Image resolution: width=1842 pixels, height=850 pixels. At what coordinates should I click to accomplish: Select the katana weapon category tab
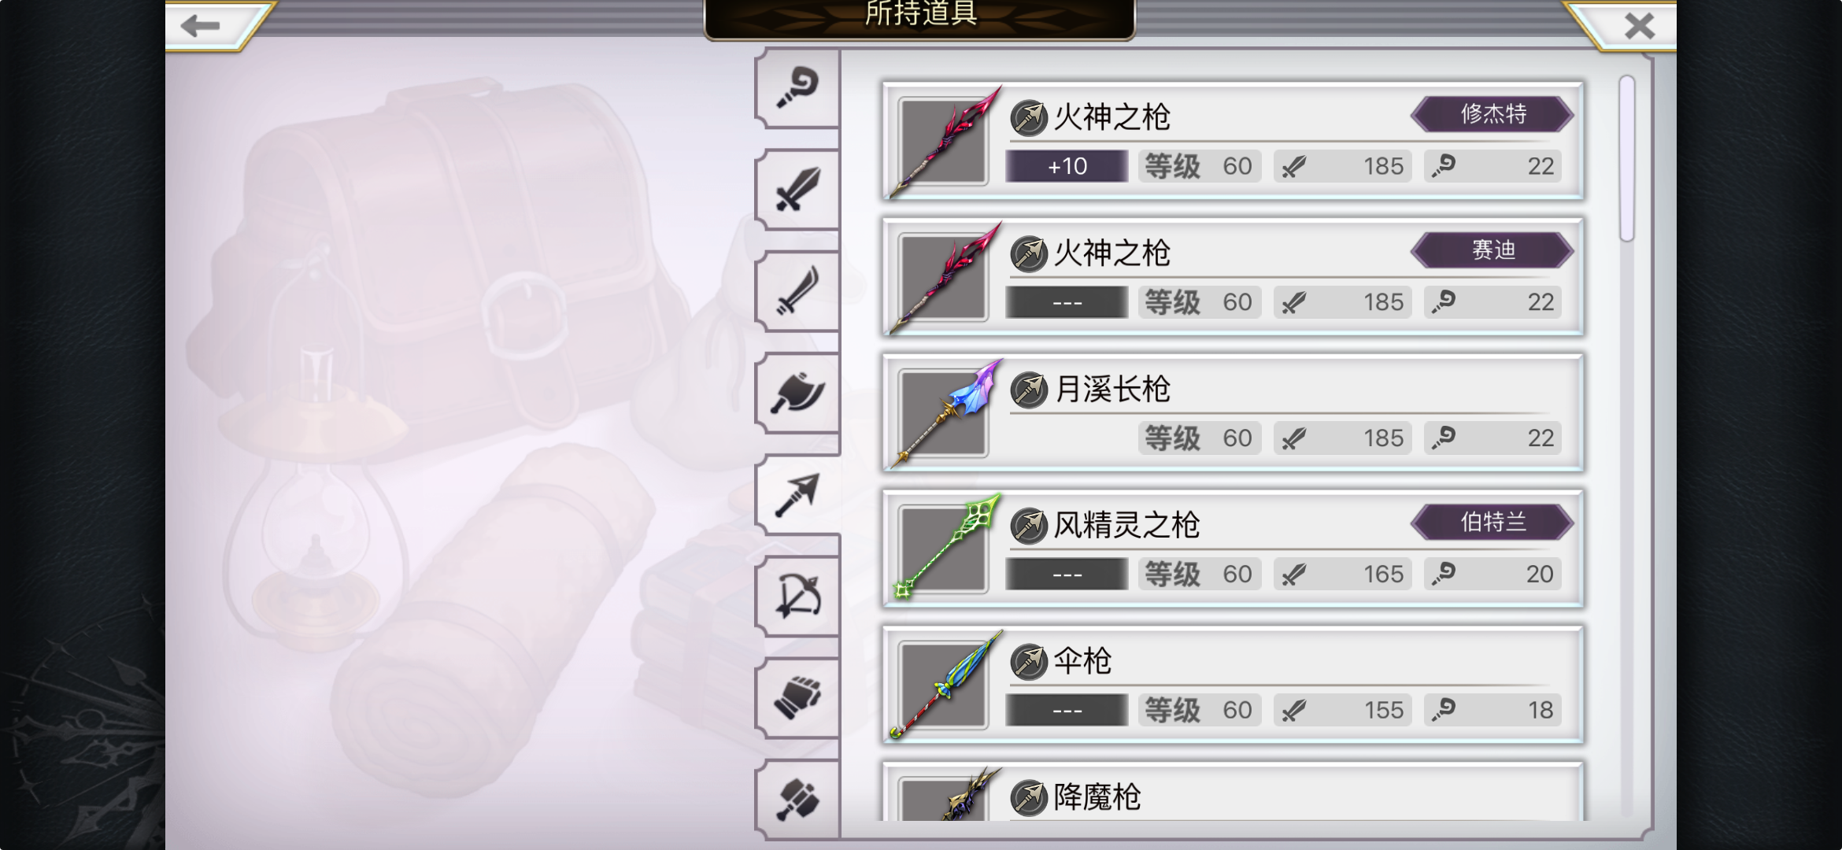point(797,291)
